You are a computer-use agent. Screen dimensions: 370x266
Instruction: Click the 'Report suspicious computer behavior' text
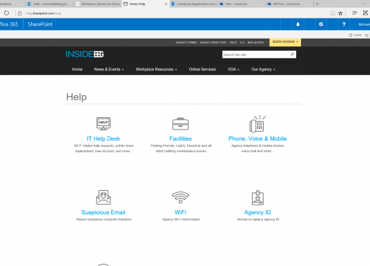tap(104, 219)
